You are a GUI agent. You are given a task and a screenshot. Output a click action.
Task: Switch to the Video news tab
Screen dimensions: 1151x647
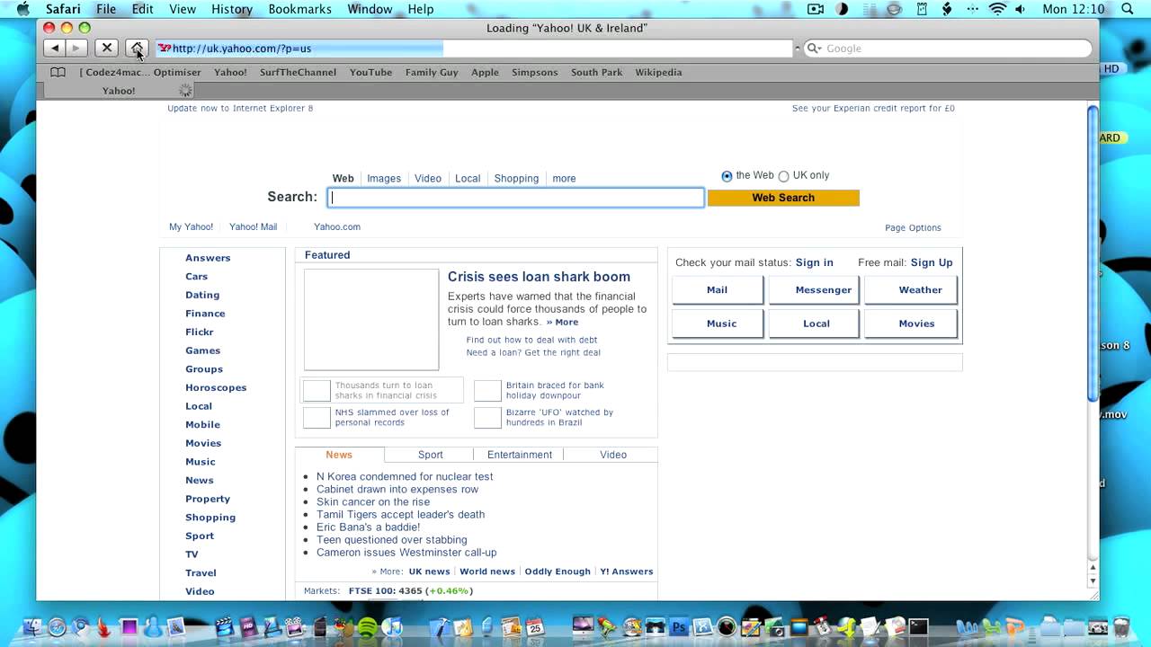coord(613,455)
